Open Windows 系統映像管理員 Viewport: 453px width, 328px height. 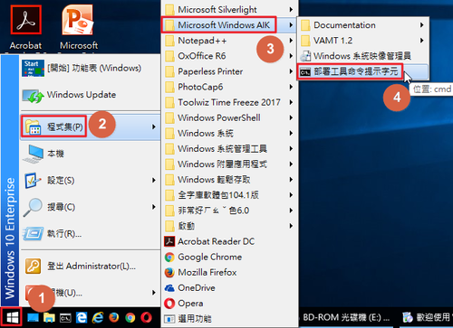click(363, 56)
